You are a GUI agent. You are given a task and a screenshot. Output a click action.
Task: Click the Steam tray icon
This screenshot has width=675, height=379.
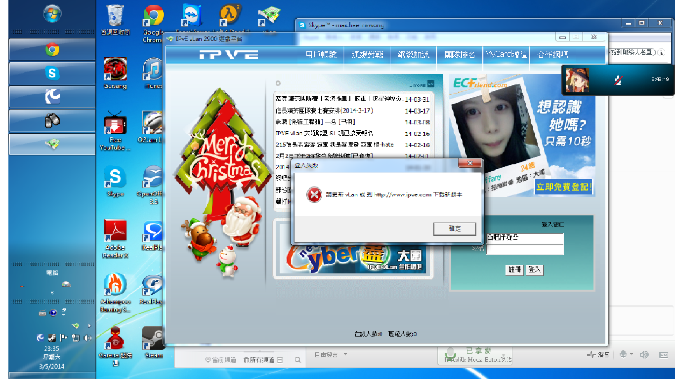52,338
